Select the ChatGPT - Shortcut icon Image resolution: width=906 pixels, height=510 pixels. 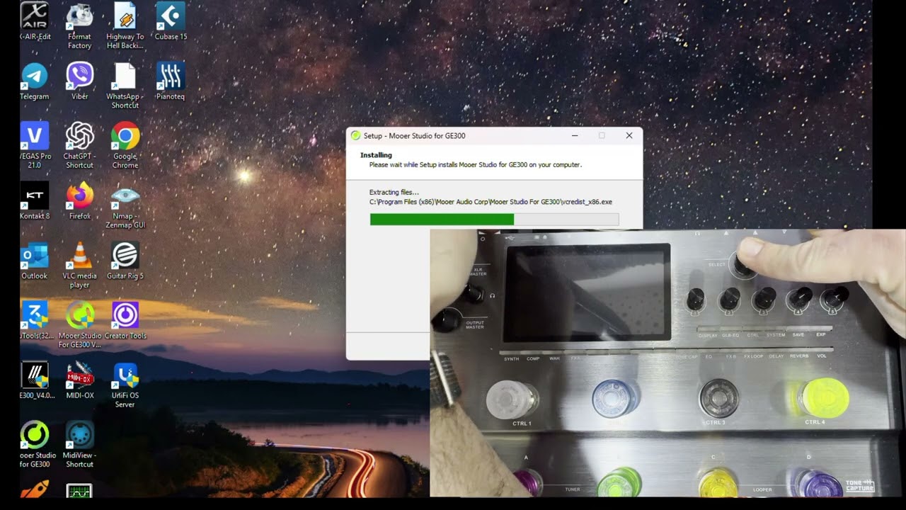(79, 146)
